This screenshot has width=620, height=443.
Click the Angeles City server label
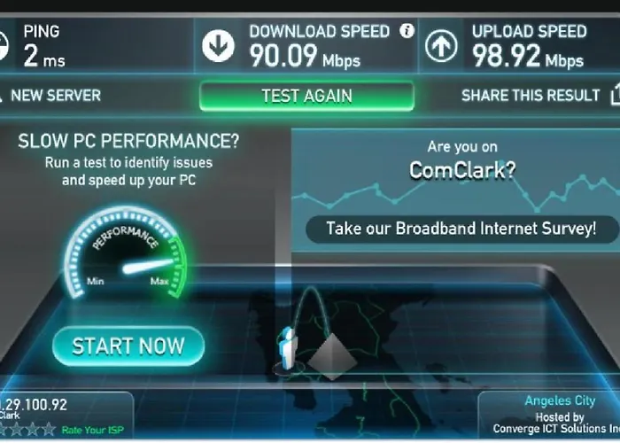560,400
